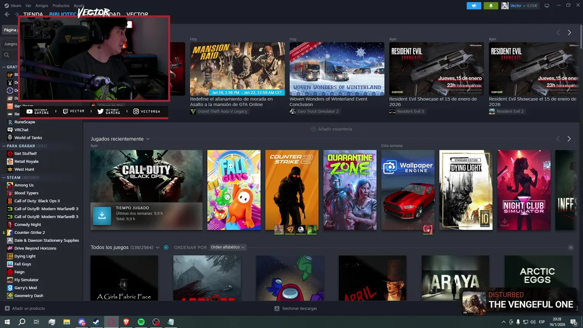
Task: Open the Productos menu
Action: [61, 5]
